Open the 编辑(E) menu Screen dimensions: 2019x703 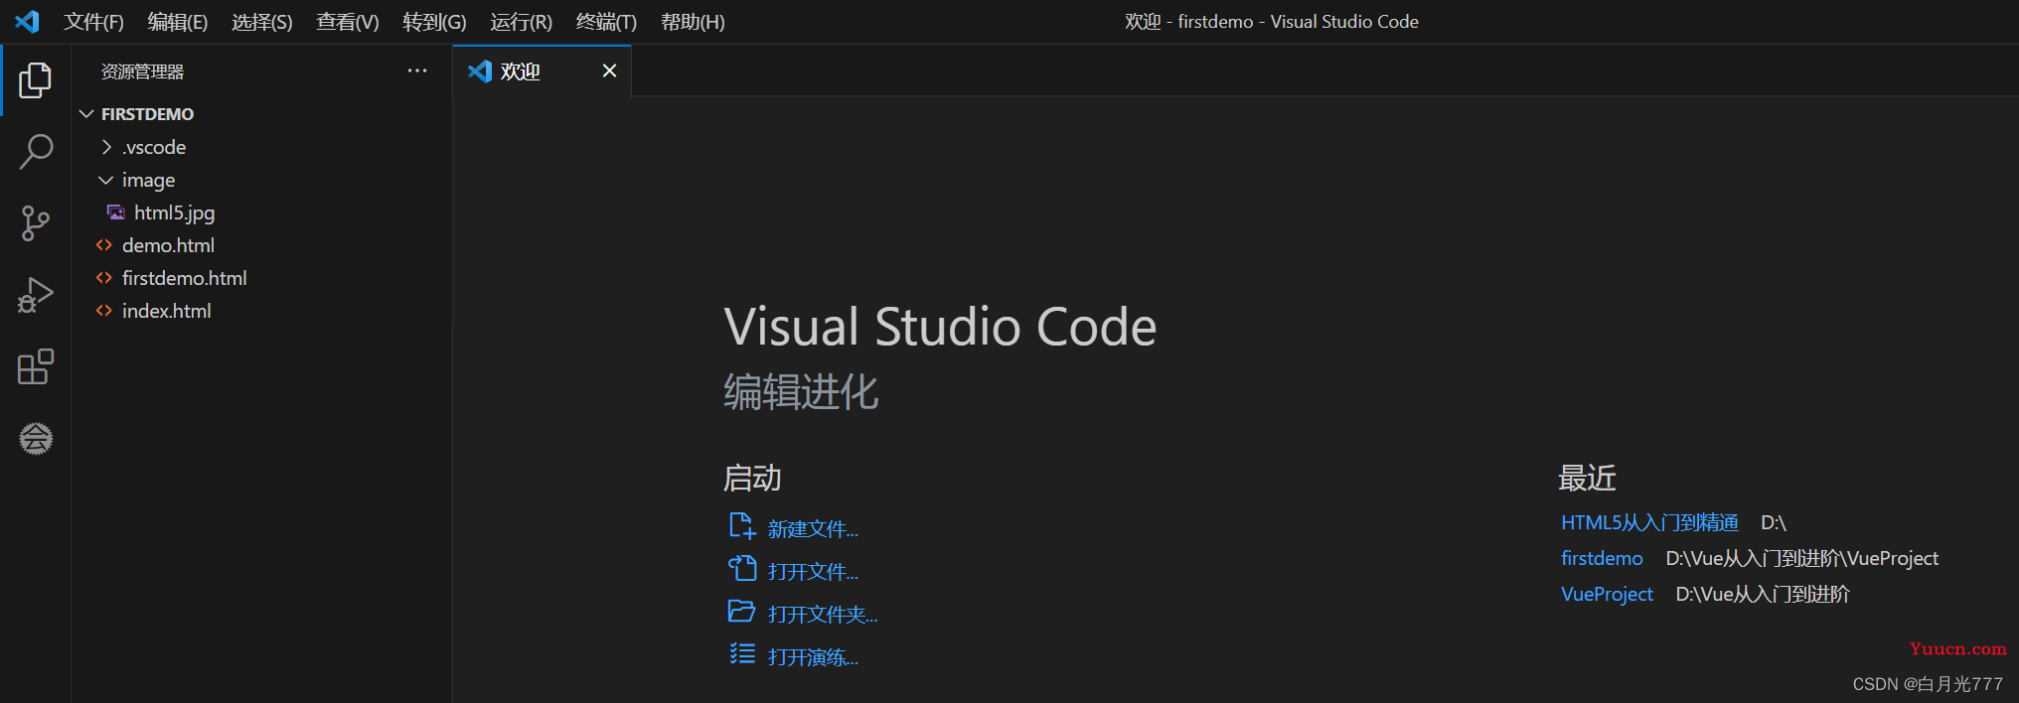pyautogui.click(x=178, y=22)
